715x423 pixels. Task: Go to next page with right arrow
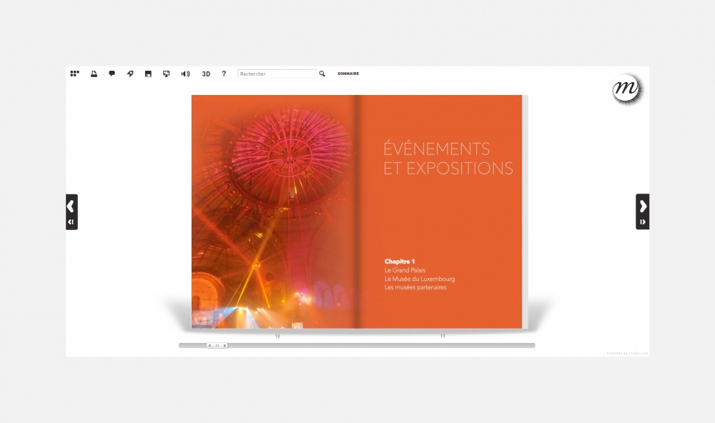[643, 206]
